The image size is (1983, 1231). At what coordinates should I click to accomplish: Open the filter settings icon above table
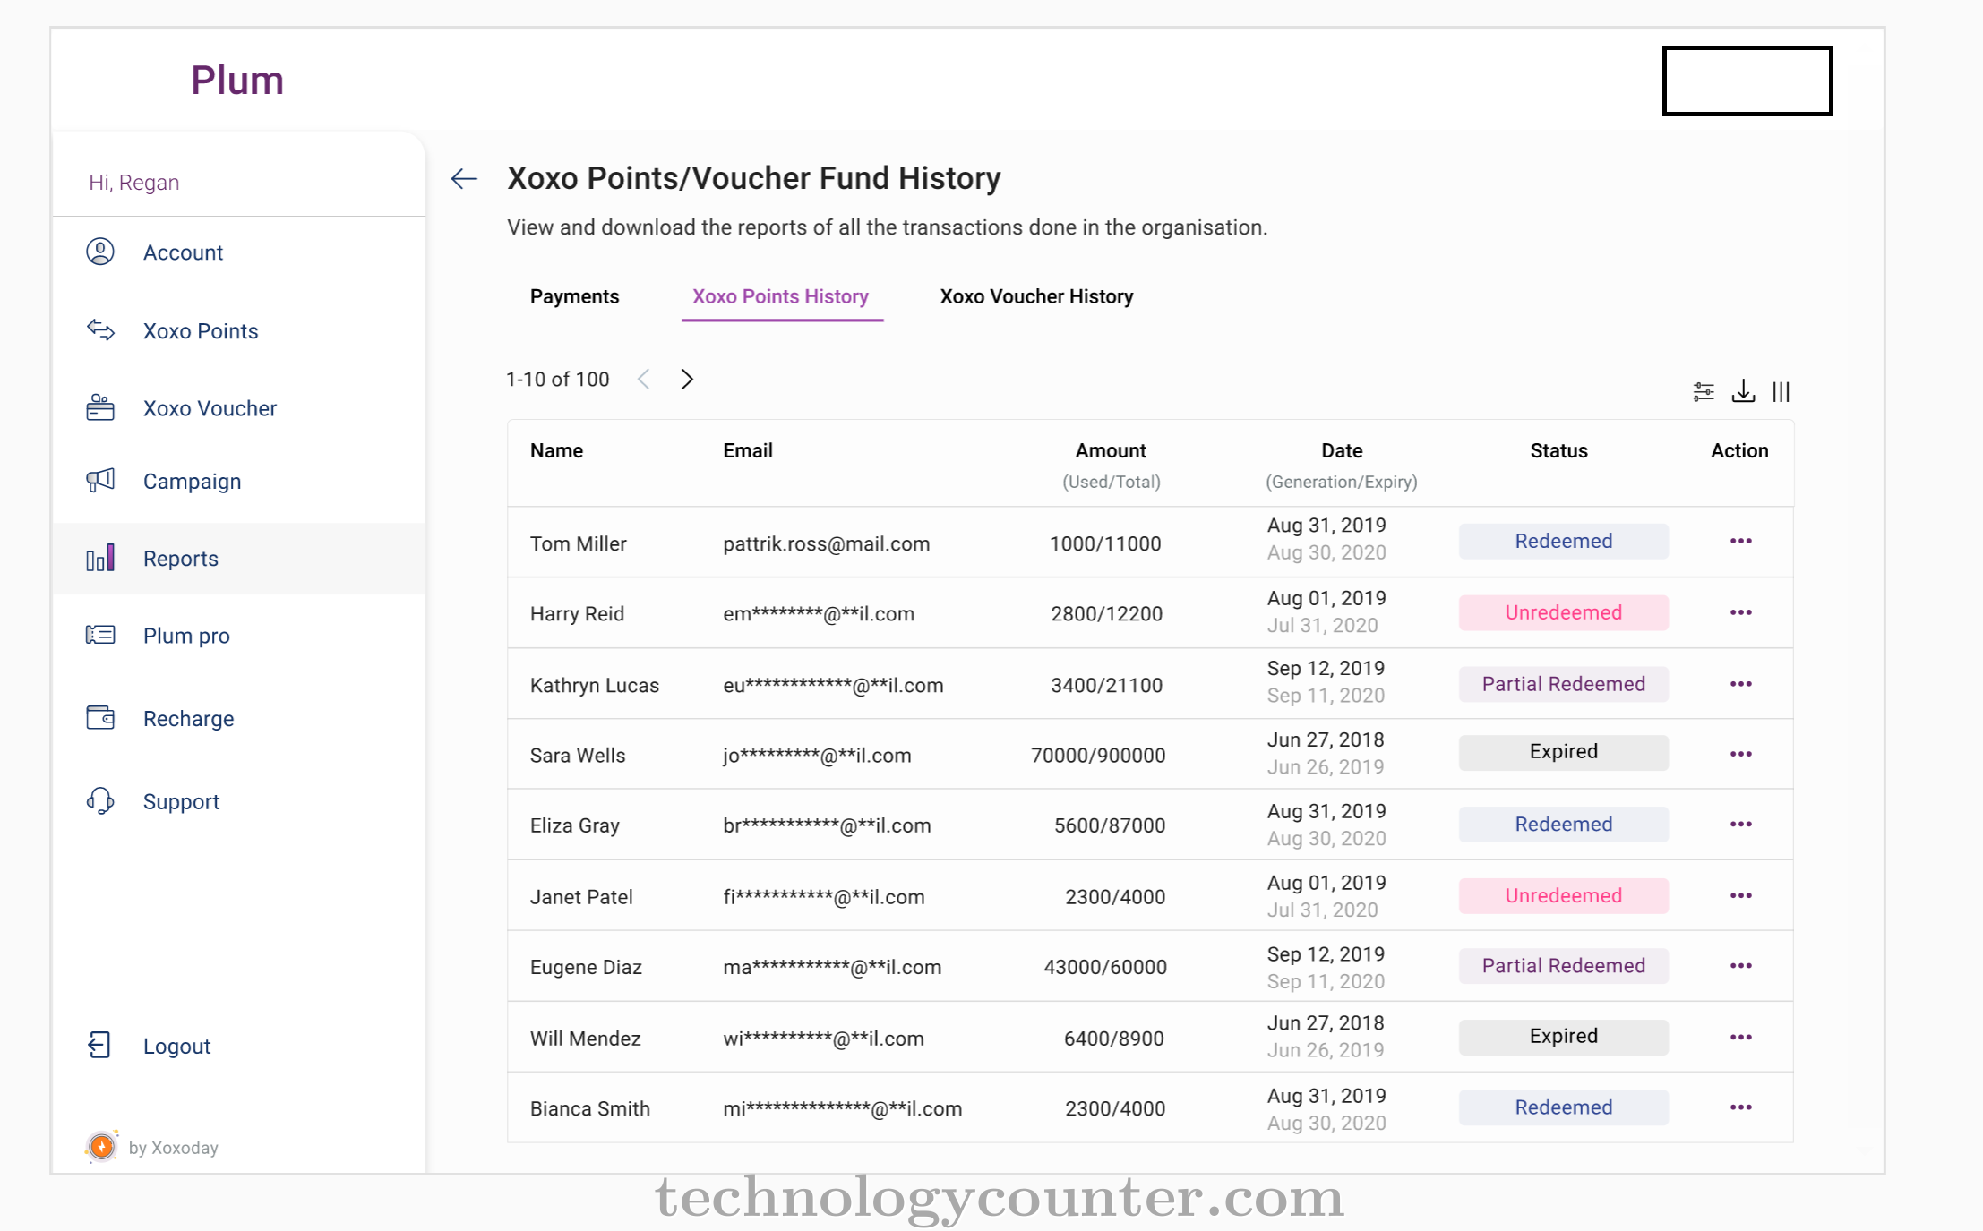pyautogui.click(x=1704, y=391)
